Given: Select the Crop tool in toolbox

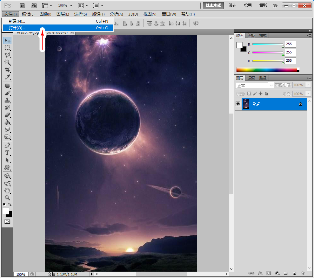Looking at the screenshot, I should (x=7, y=69).
